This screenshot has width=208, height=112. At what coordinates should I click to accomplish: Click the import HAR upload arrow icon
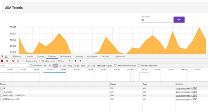[x=75, y=61]
